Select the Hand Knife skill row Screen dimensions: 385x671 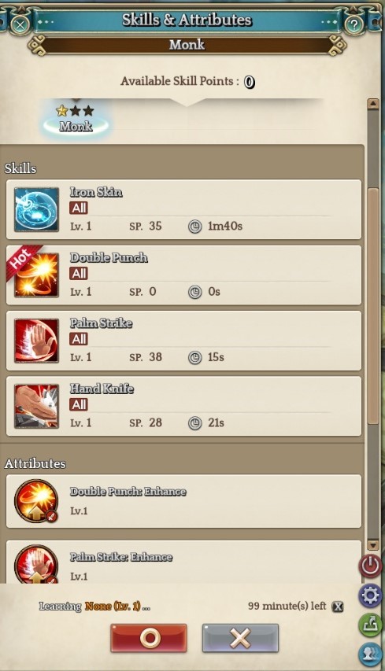tap(183, 406)
